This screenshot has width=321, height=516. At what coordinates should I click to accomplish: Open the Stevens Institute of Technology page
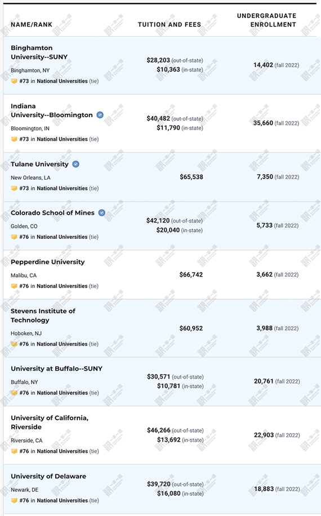43,315
